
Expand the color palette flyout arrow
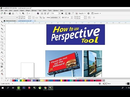5,81
